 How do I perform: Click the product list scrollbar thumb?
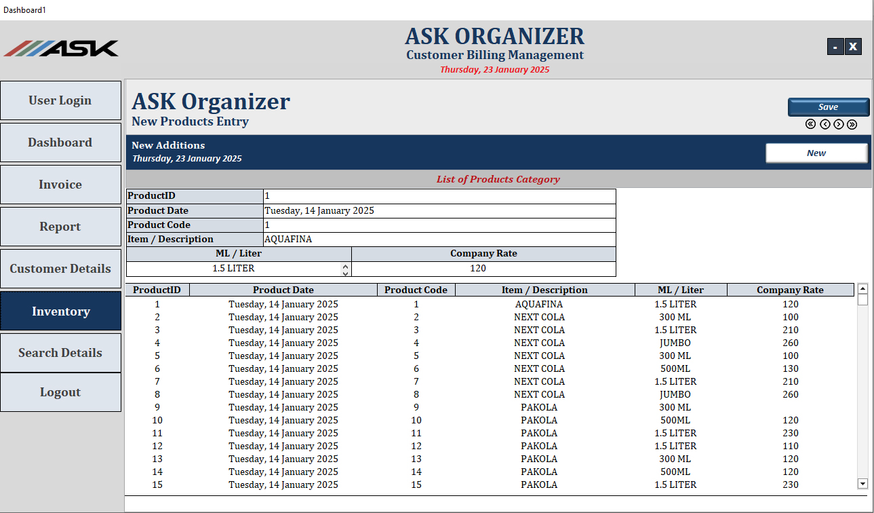pos(862,299)
